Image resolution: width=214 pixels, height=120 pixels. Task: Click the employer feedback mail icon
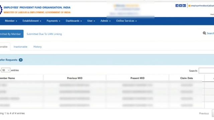click(x=190, y=6)
